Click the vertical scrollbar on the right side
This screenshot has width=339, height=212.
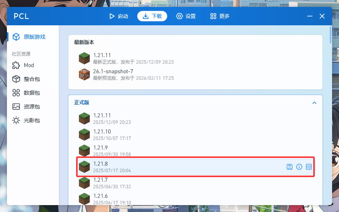(x=331, y=35)
